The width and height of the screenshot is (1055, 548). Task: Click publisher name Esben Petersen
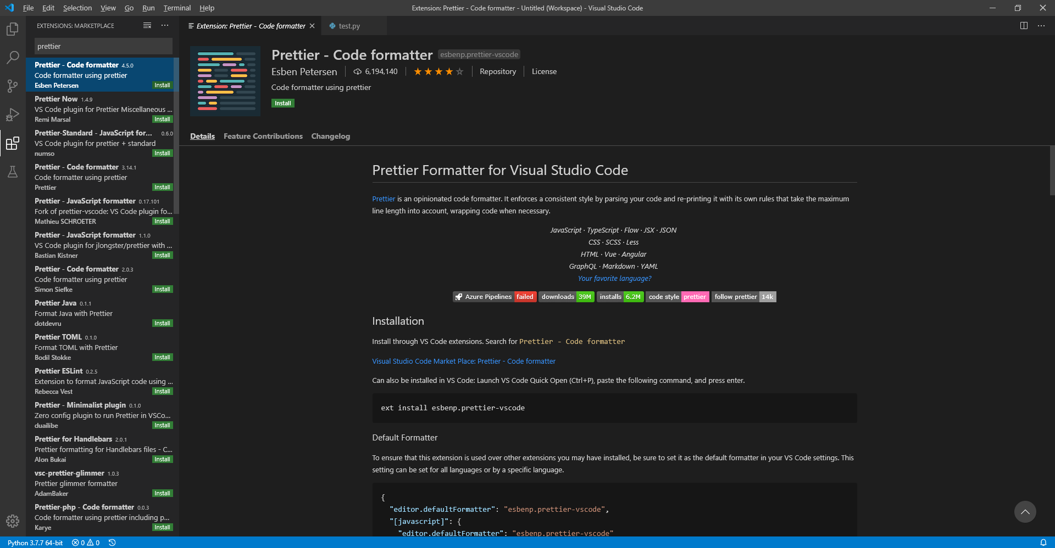pyautogui.click(x=304, y=72)
